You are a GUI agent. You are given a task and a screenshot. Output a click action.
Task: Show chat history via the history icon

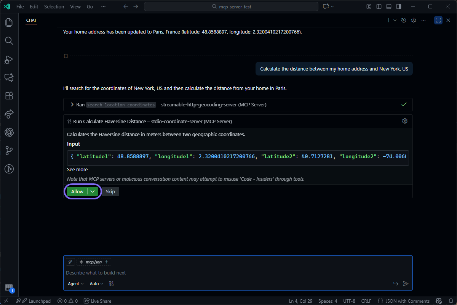coord(404,20)
